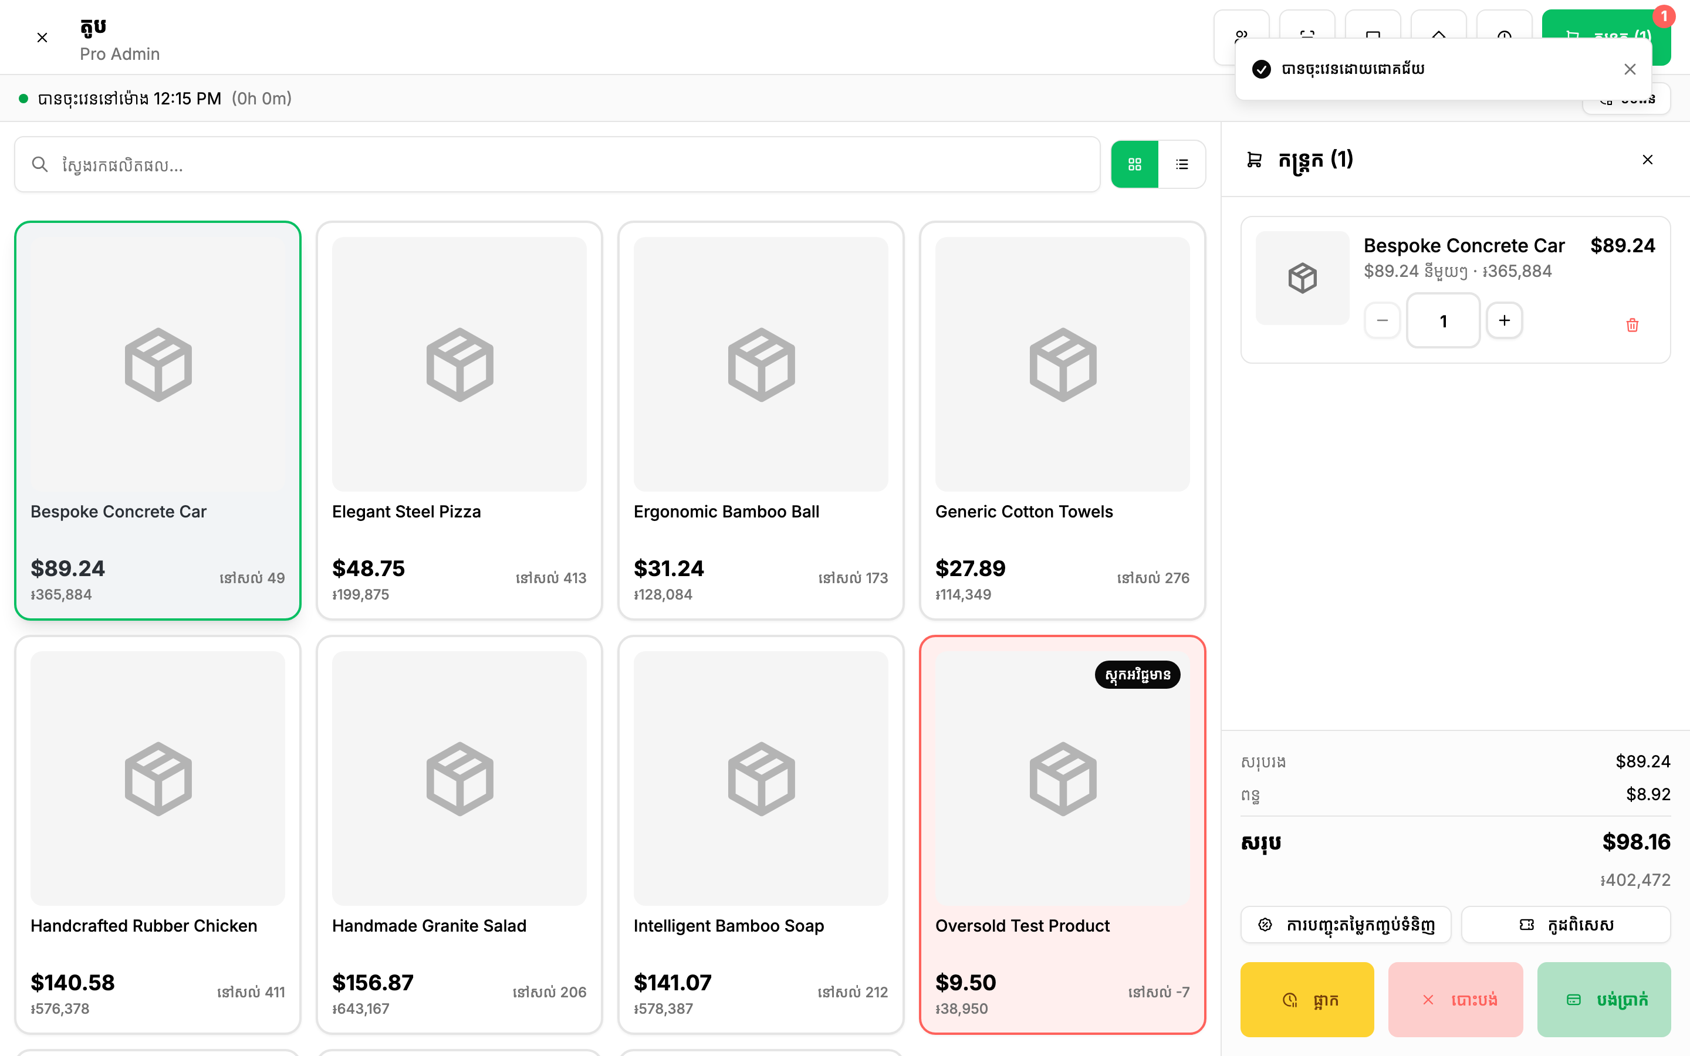Open the cart-wide discount button

(x=1346, y=925)
